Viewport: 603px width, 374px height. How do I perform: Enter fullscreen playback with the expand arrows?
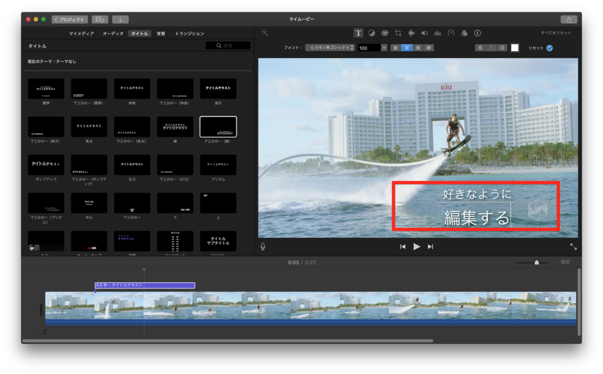click(573, 247)
